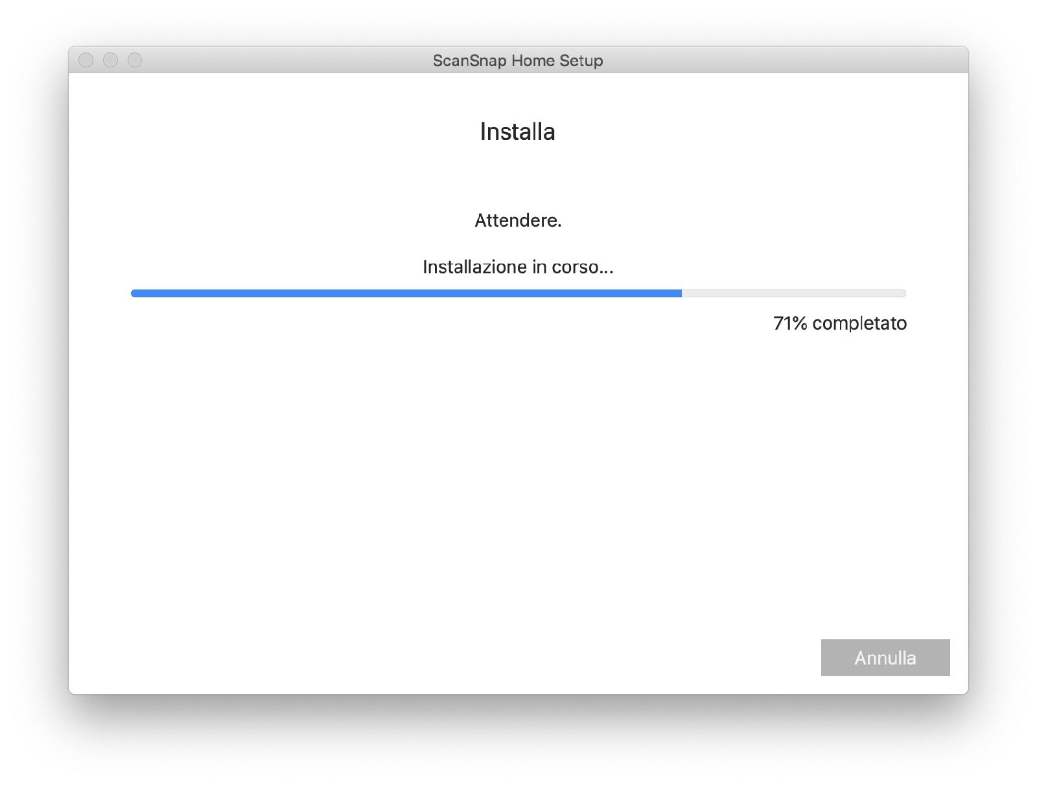
Task: Click the "Installazione in corso..." status text
Action: point(518,267)
